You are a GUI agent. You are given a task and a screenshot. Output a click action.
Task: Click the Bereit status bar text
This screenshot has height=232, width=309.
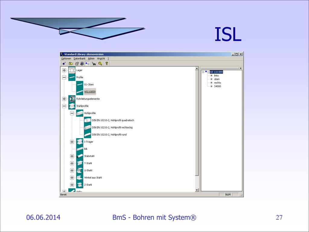tap(63, 195)
